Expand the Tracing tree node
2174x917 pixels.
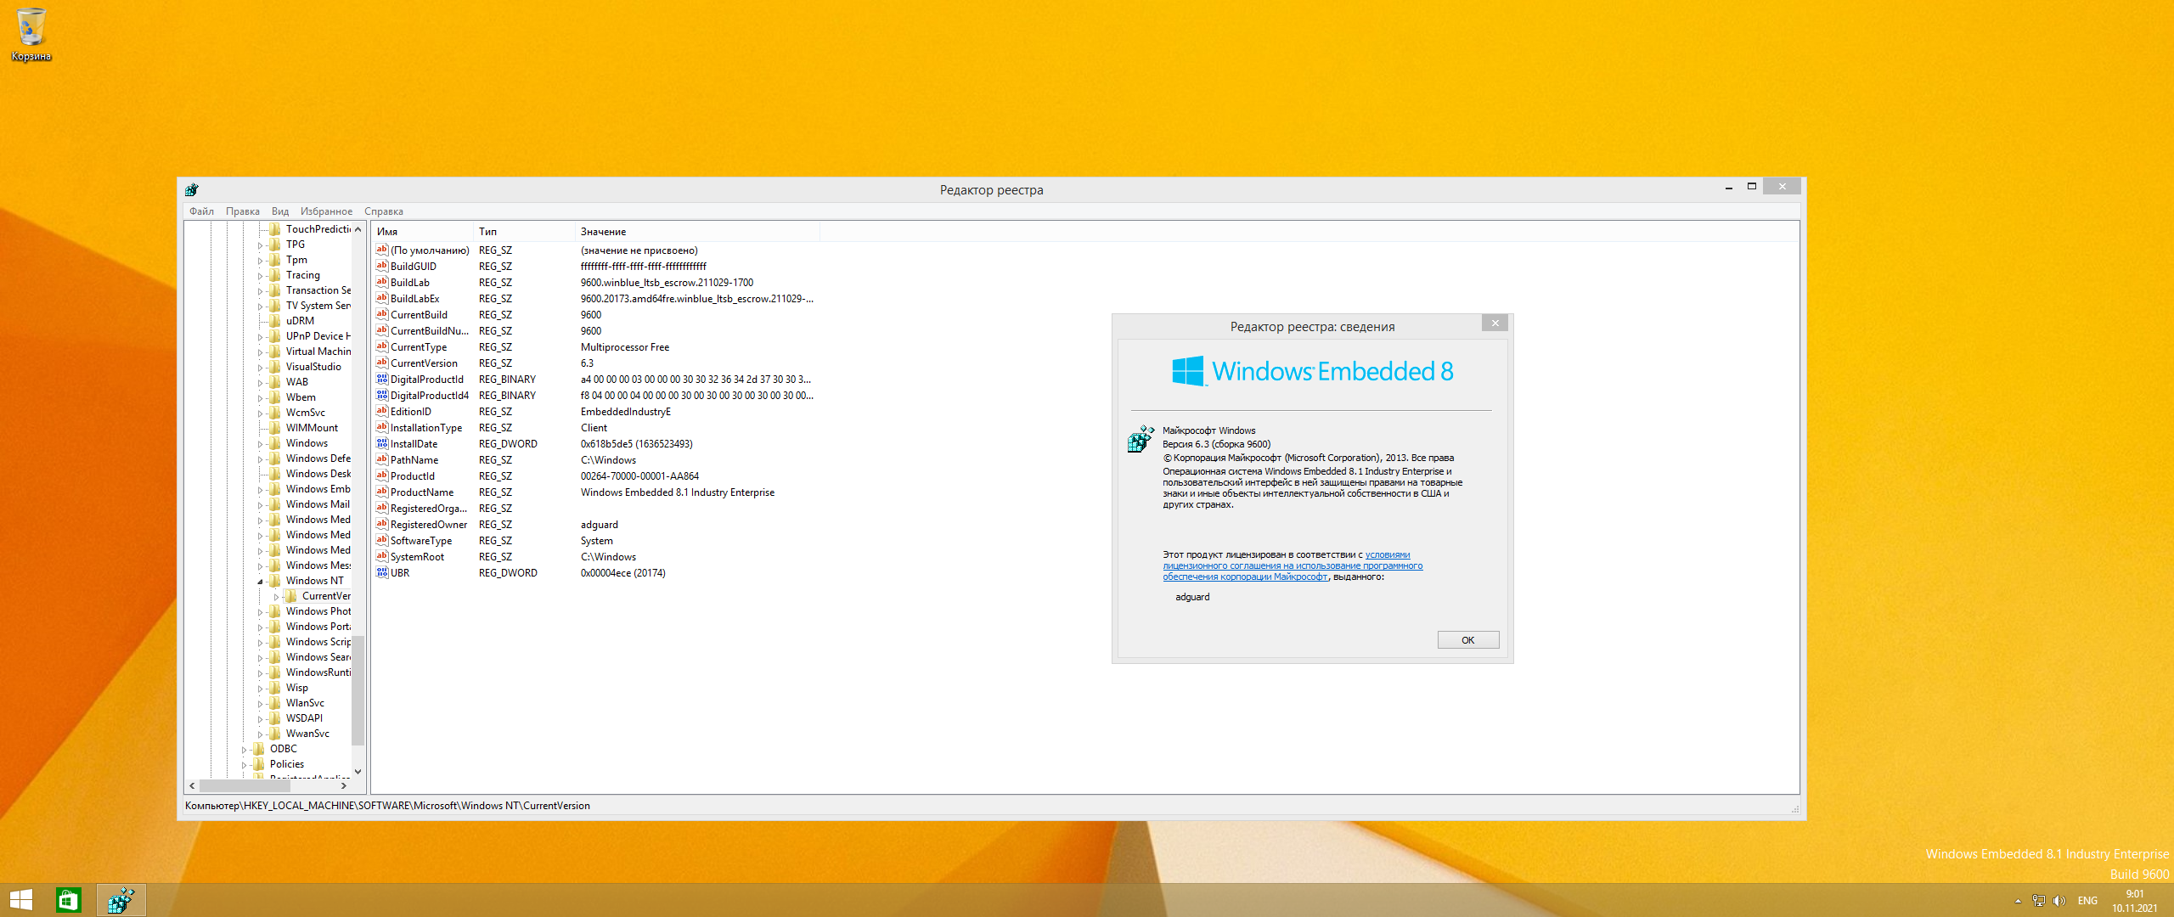[x=260, y=276]
